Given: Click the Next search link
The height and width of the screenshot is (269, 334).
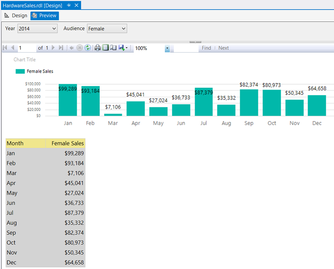Looking at the screenshot, I should pyautogui.click(x=224, y=48).
